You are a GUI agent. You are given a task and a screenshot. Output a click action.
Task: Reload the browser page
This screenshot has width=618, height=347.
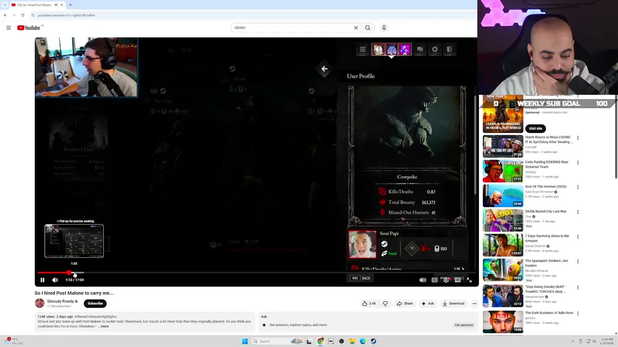[22, 15]
